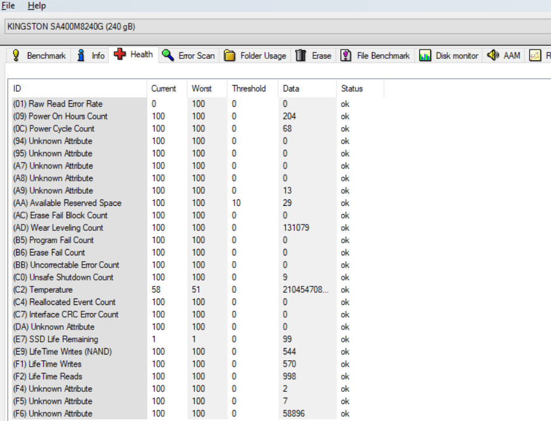Click the data value 58896
Image resolution: width=551 pixels, height=421 pixels.
pyautogui.click(x=294, y=413)
